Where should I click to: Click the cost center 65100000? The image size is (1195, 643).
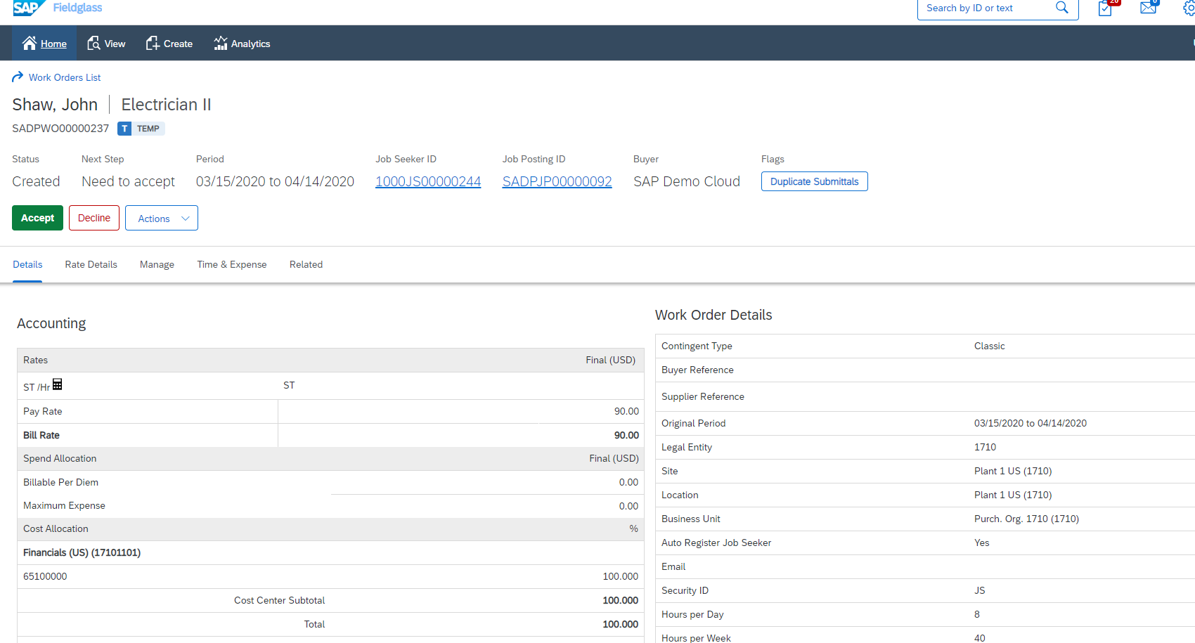[x=45, y=576]
